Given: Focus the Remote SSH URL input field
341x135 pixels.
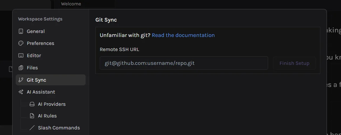Looking at the screenshot, I should (184, 63).
